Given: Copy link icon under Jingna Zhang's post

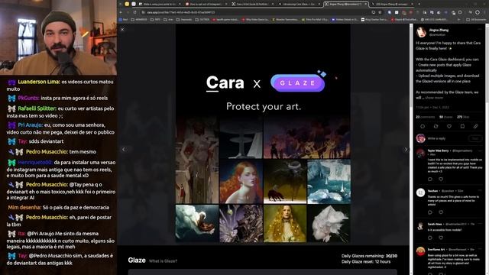Looking at the screenshot, I should (x=475, y=126).
